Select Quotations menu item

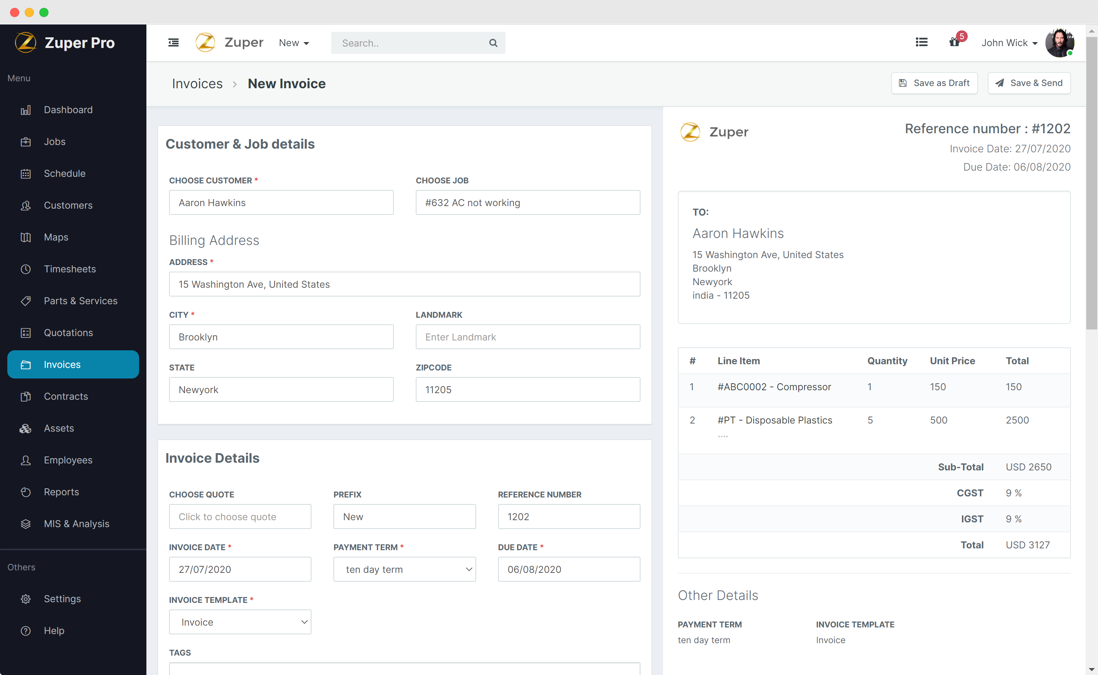pos(68,333)
